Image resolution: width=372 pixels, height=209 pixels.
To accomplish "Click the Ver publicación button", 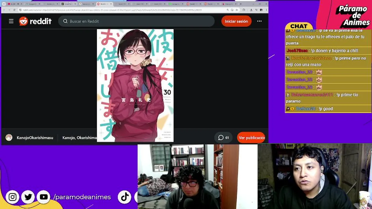I will tap(252, 138).
